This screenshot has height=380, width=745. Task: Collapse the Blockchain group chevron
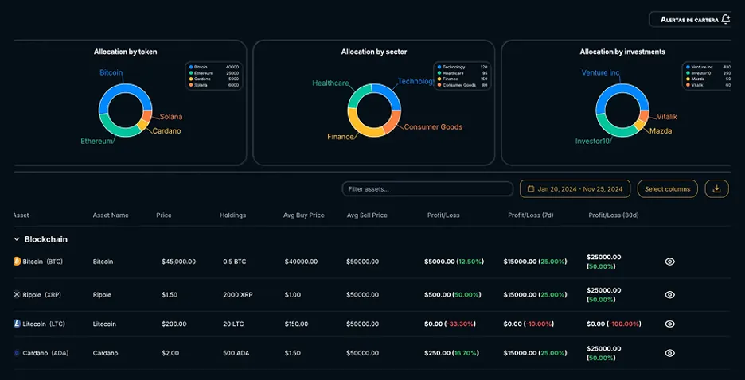click(x=17, y=239)
